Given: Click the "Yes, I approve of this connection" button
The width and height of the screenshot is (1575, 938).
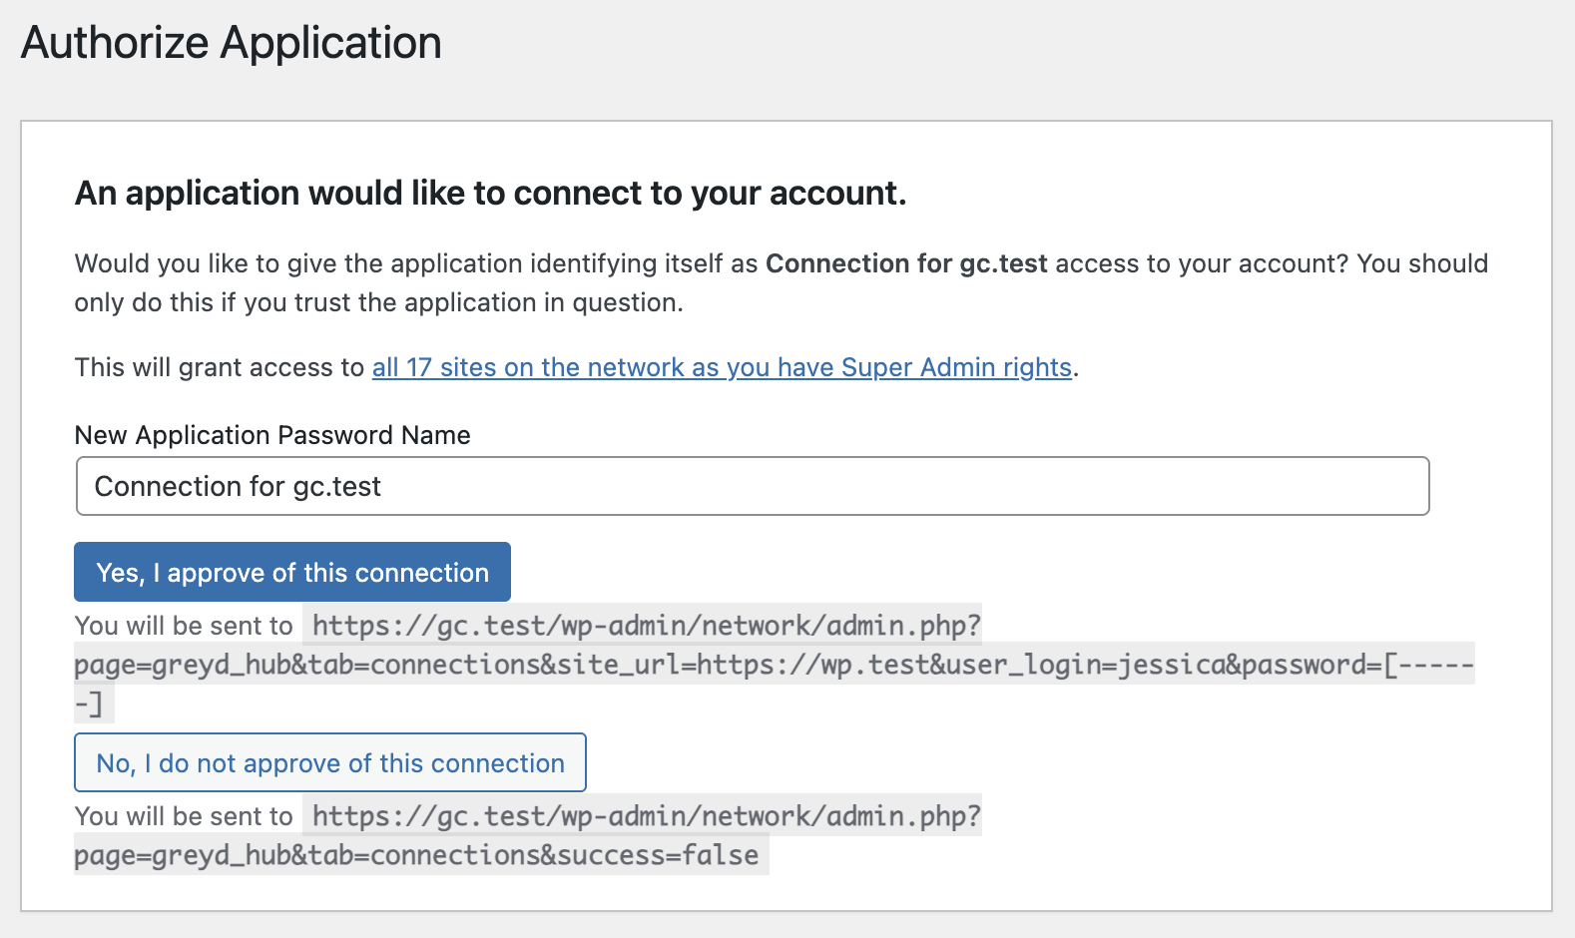Looking at the screenshot, I should point(292,572).
